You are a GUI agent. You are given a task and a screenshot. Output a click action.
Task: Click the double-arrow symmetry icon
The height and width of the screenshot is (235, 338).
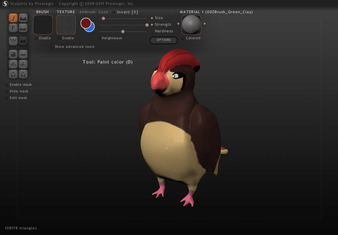click(x=23, y=41)
